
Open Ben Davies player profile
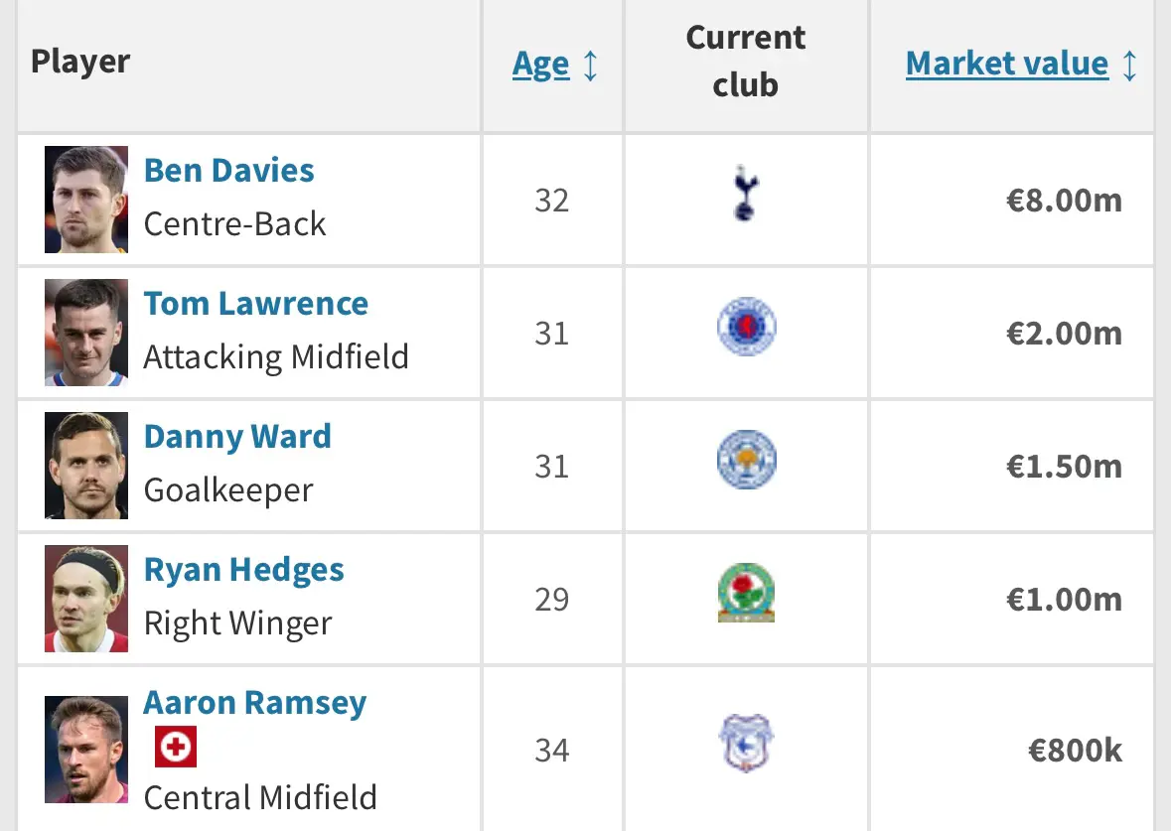pos(228,170)
